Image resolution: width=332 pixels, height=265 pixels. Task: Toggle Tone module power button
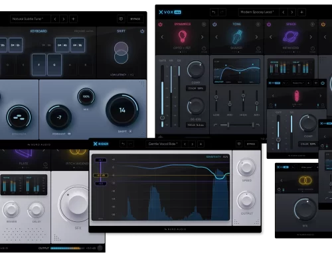tap(214, 25)
